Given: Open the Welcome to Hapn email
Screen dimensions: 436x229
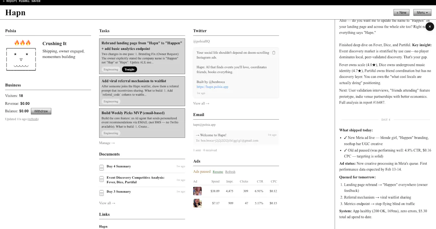Looking at the screenshot, I should (x=236, y=137).
